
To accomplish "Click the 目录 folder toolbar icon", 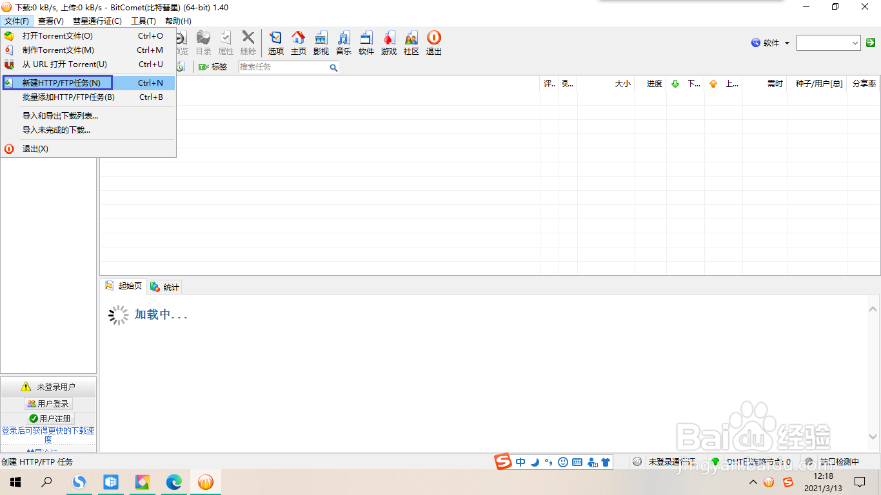I will 203,43.
